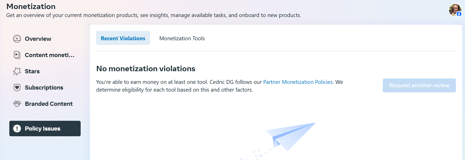This screenshot has width=465, height=160.
Task: Open the Partner Monetization Policies link
Action: pos(298,82)
